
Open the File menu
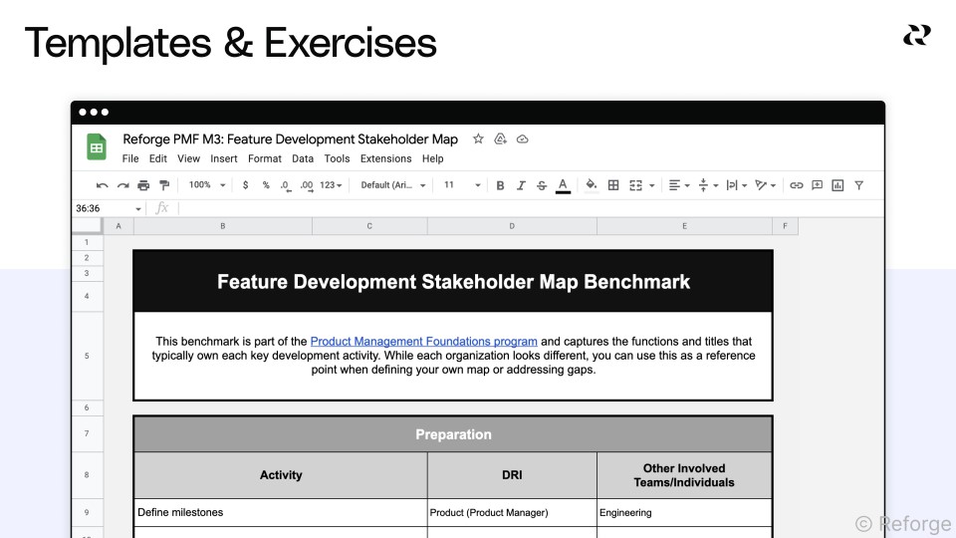coord(129,158)
